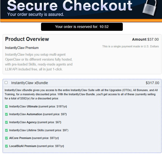The height and width of the screenshot is (154, 162).
Task: Click the green check beside AICore Premium
Action: (x=6, y=138)
